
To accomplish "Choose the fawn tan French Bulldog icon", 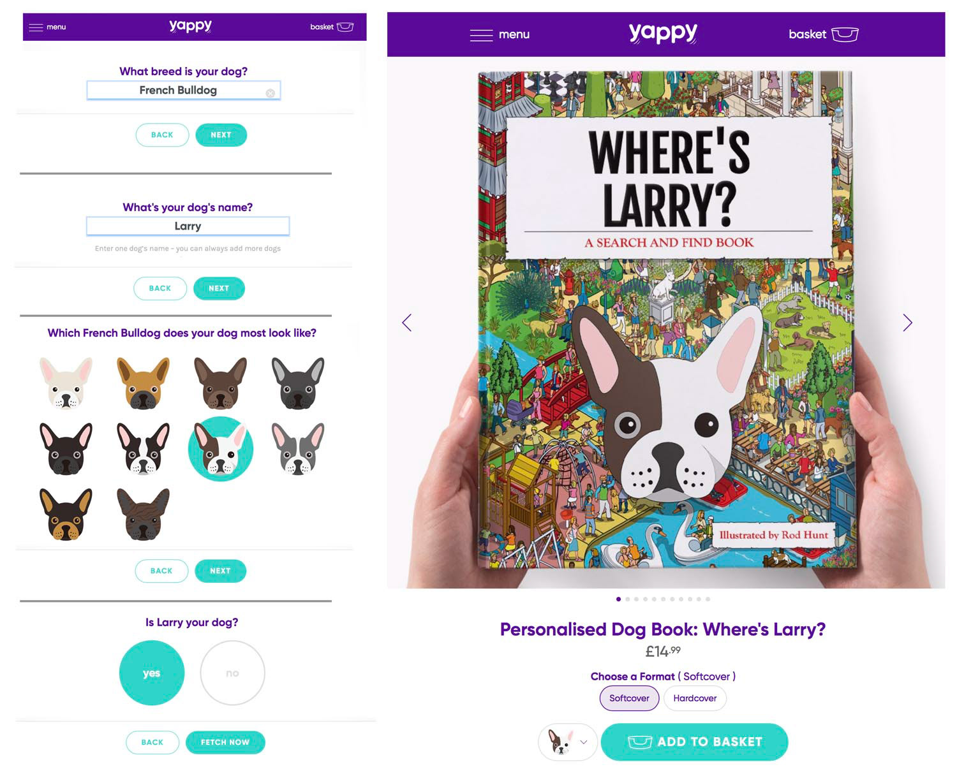I will click(143, 383).
